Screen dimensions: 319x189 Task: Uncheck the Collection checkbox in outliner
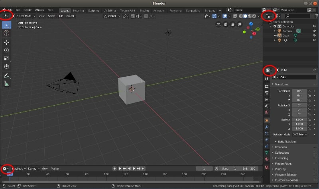click(x=275, y=26)
